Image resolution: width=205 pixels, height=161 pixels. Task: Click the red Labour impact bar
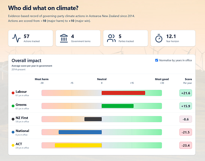coord(123,93)
